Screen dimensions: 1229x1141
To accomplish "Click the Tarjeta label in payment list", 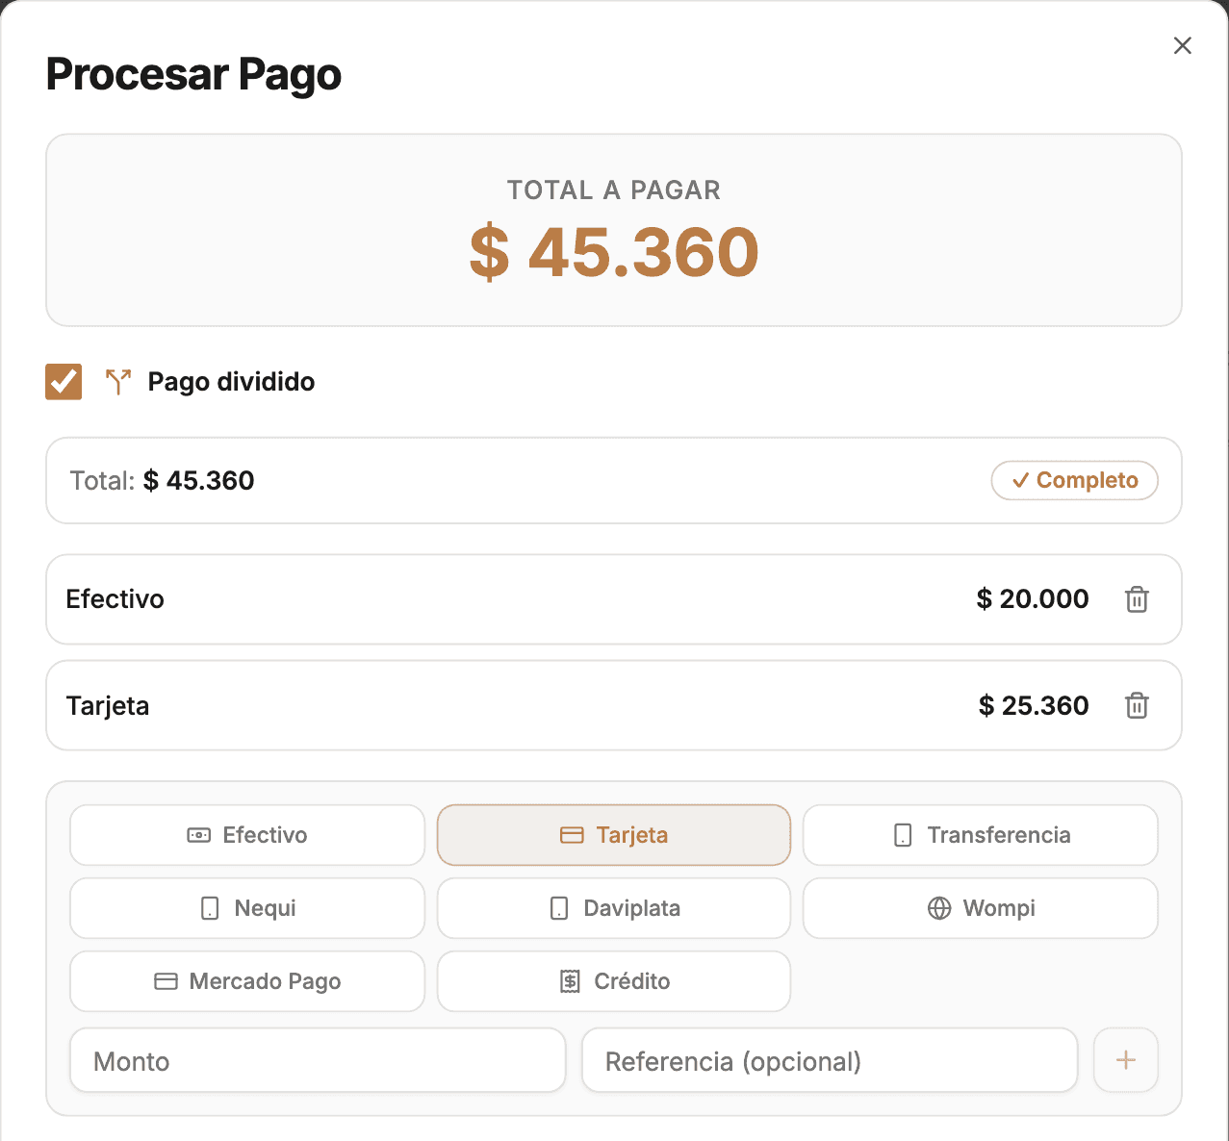I will click(107, 706).
